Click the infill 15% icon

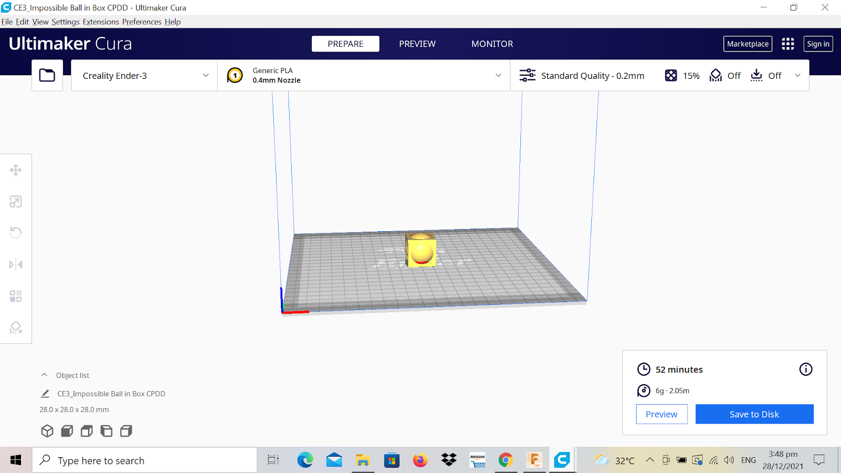tap(671, 75)
